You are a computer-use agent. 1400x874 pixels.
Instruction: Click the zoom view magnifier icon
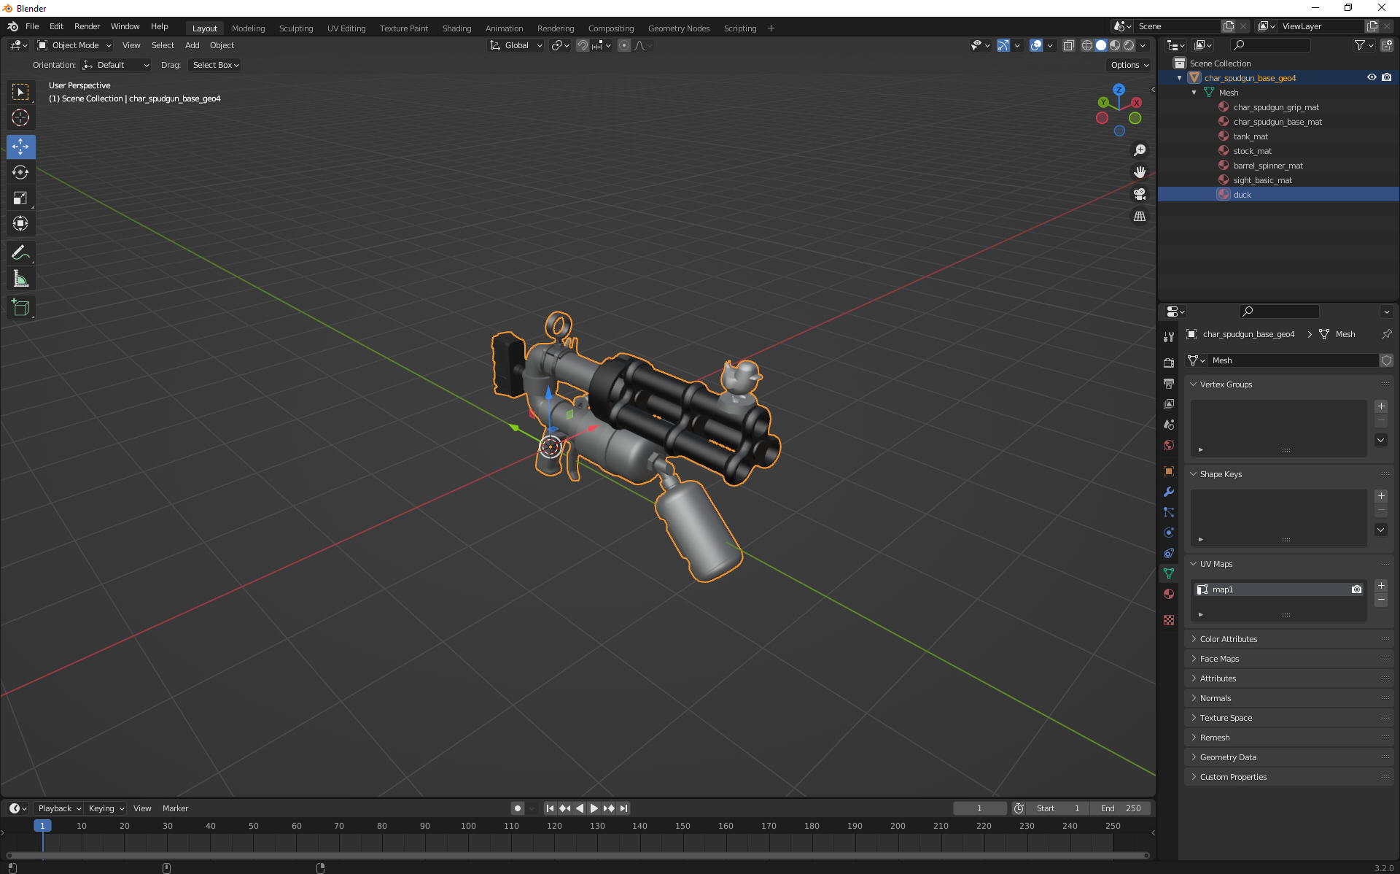coord(1140,150)
